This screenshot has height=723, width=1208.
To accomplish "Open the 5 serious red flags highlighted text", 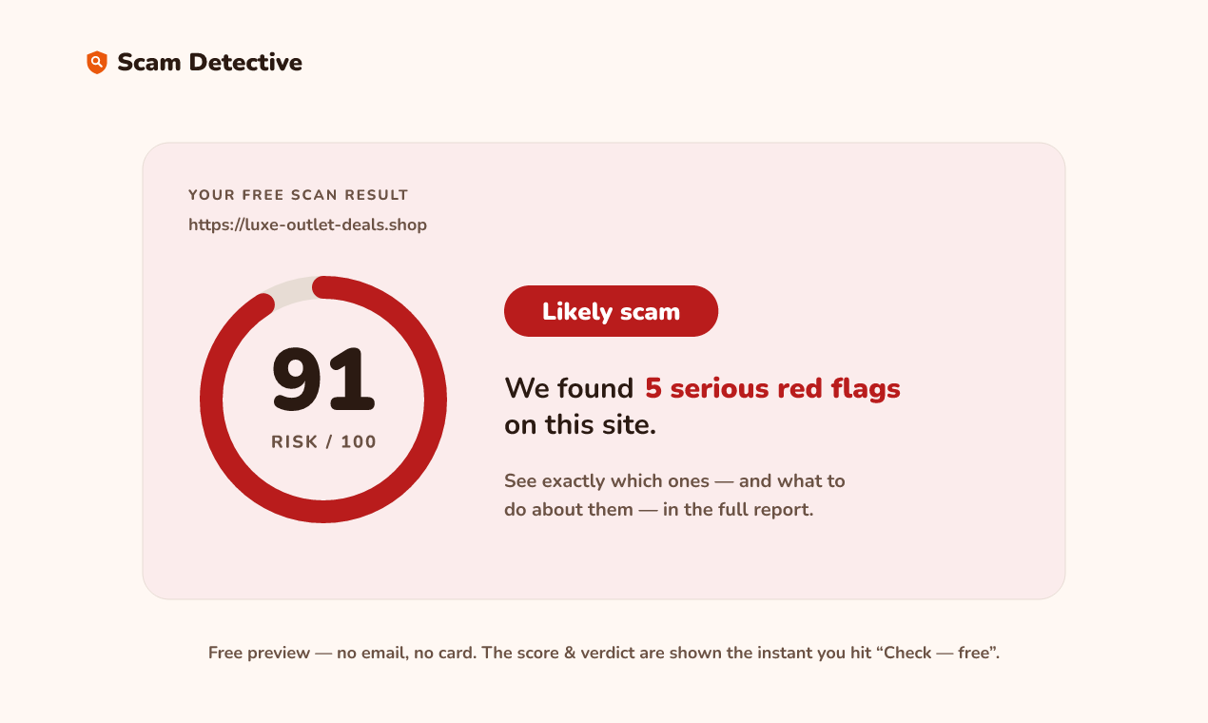I will click(x=772, y=388).
